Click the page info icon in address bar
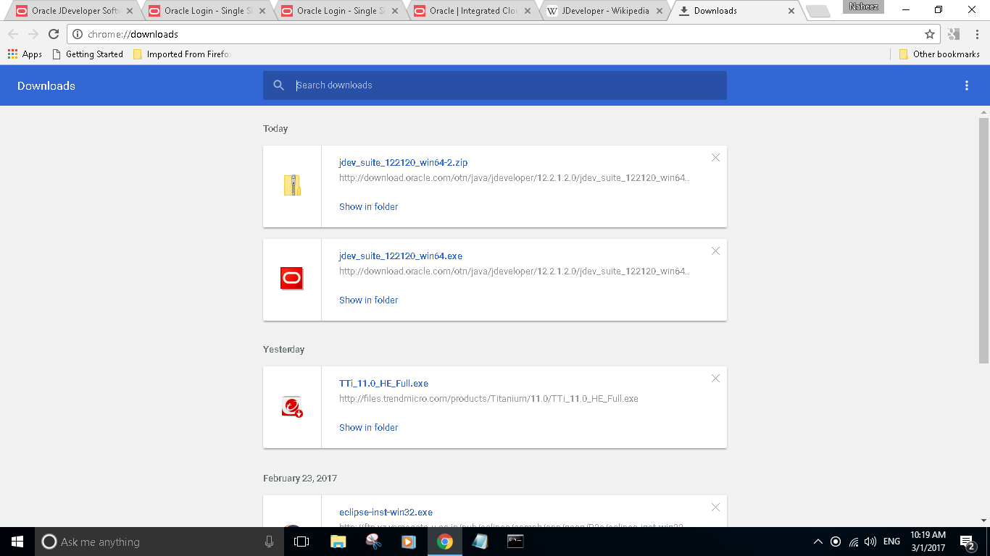 pyautogui.click(x=78, y=33)
